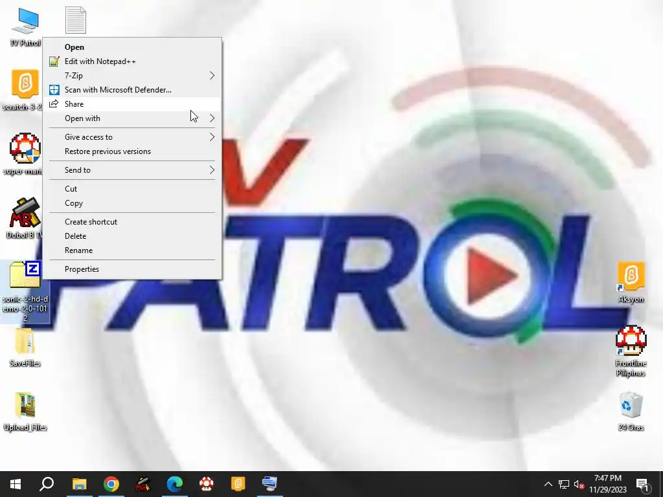The height and width of the screenshot is (497, 663).
Task: Select the text document icon on desktop
Action: pyautogui.click(x=76, y=20)
